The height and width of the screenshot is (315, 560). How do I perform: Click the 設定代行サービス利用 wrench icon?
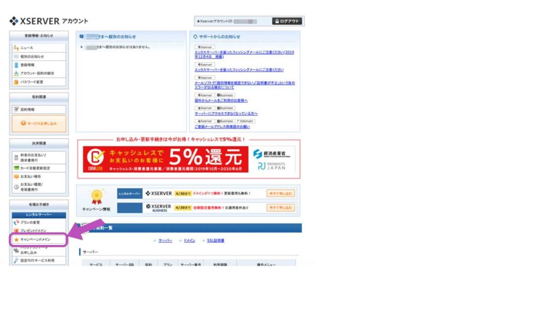16,260
